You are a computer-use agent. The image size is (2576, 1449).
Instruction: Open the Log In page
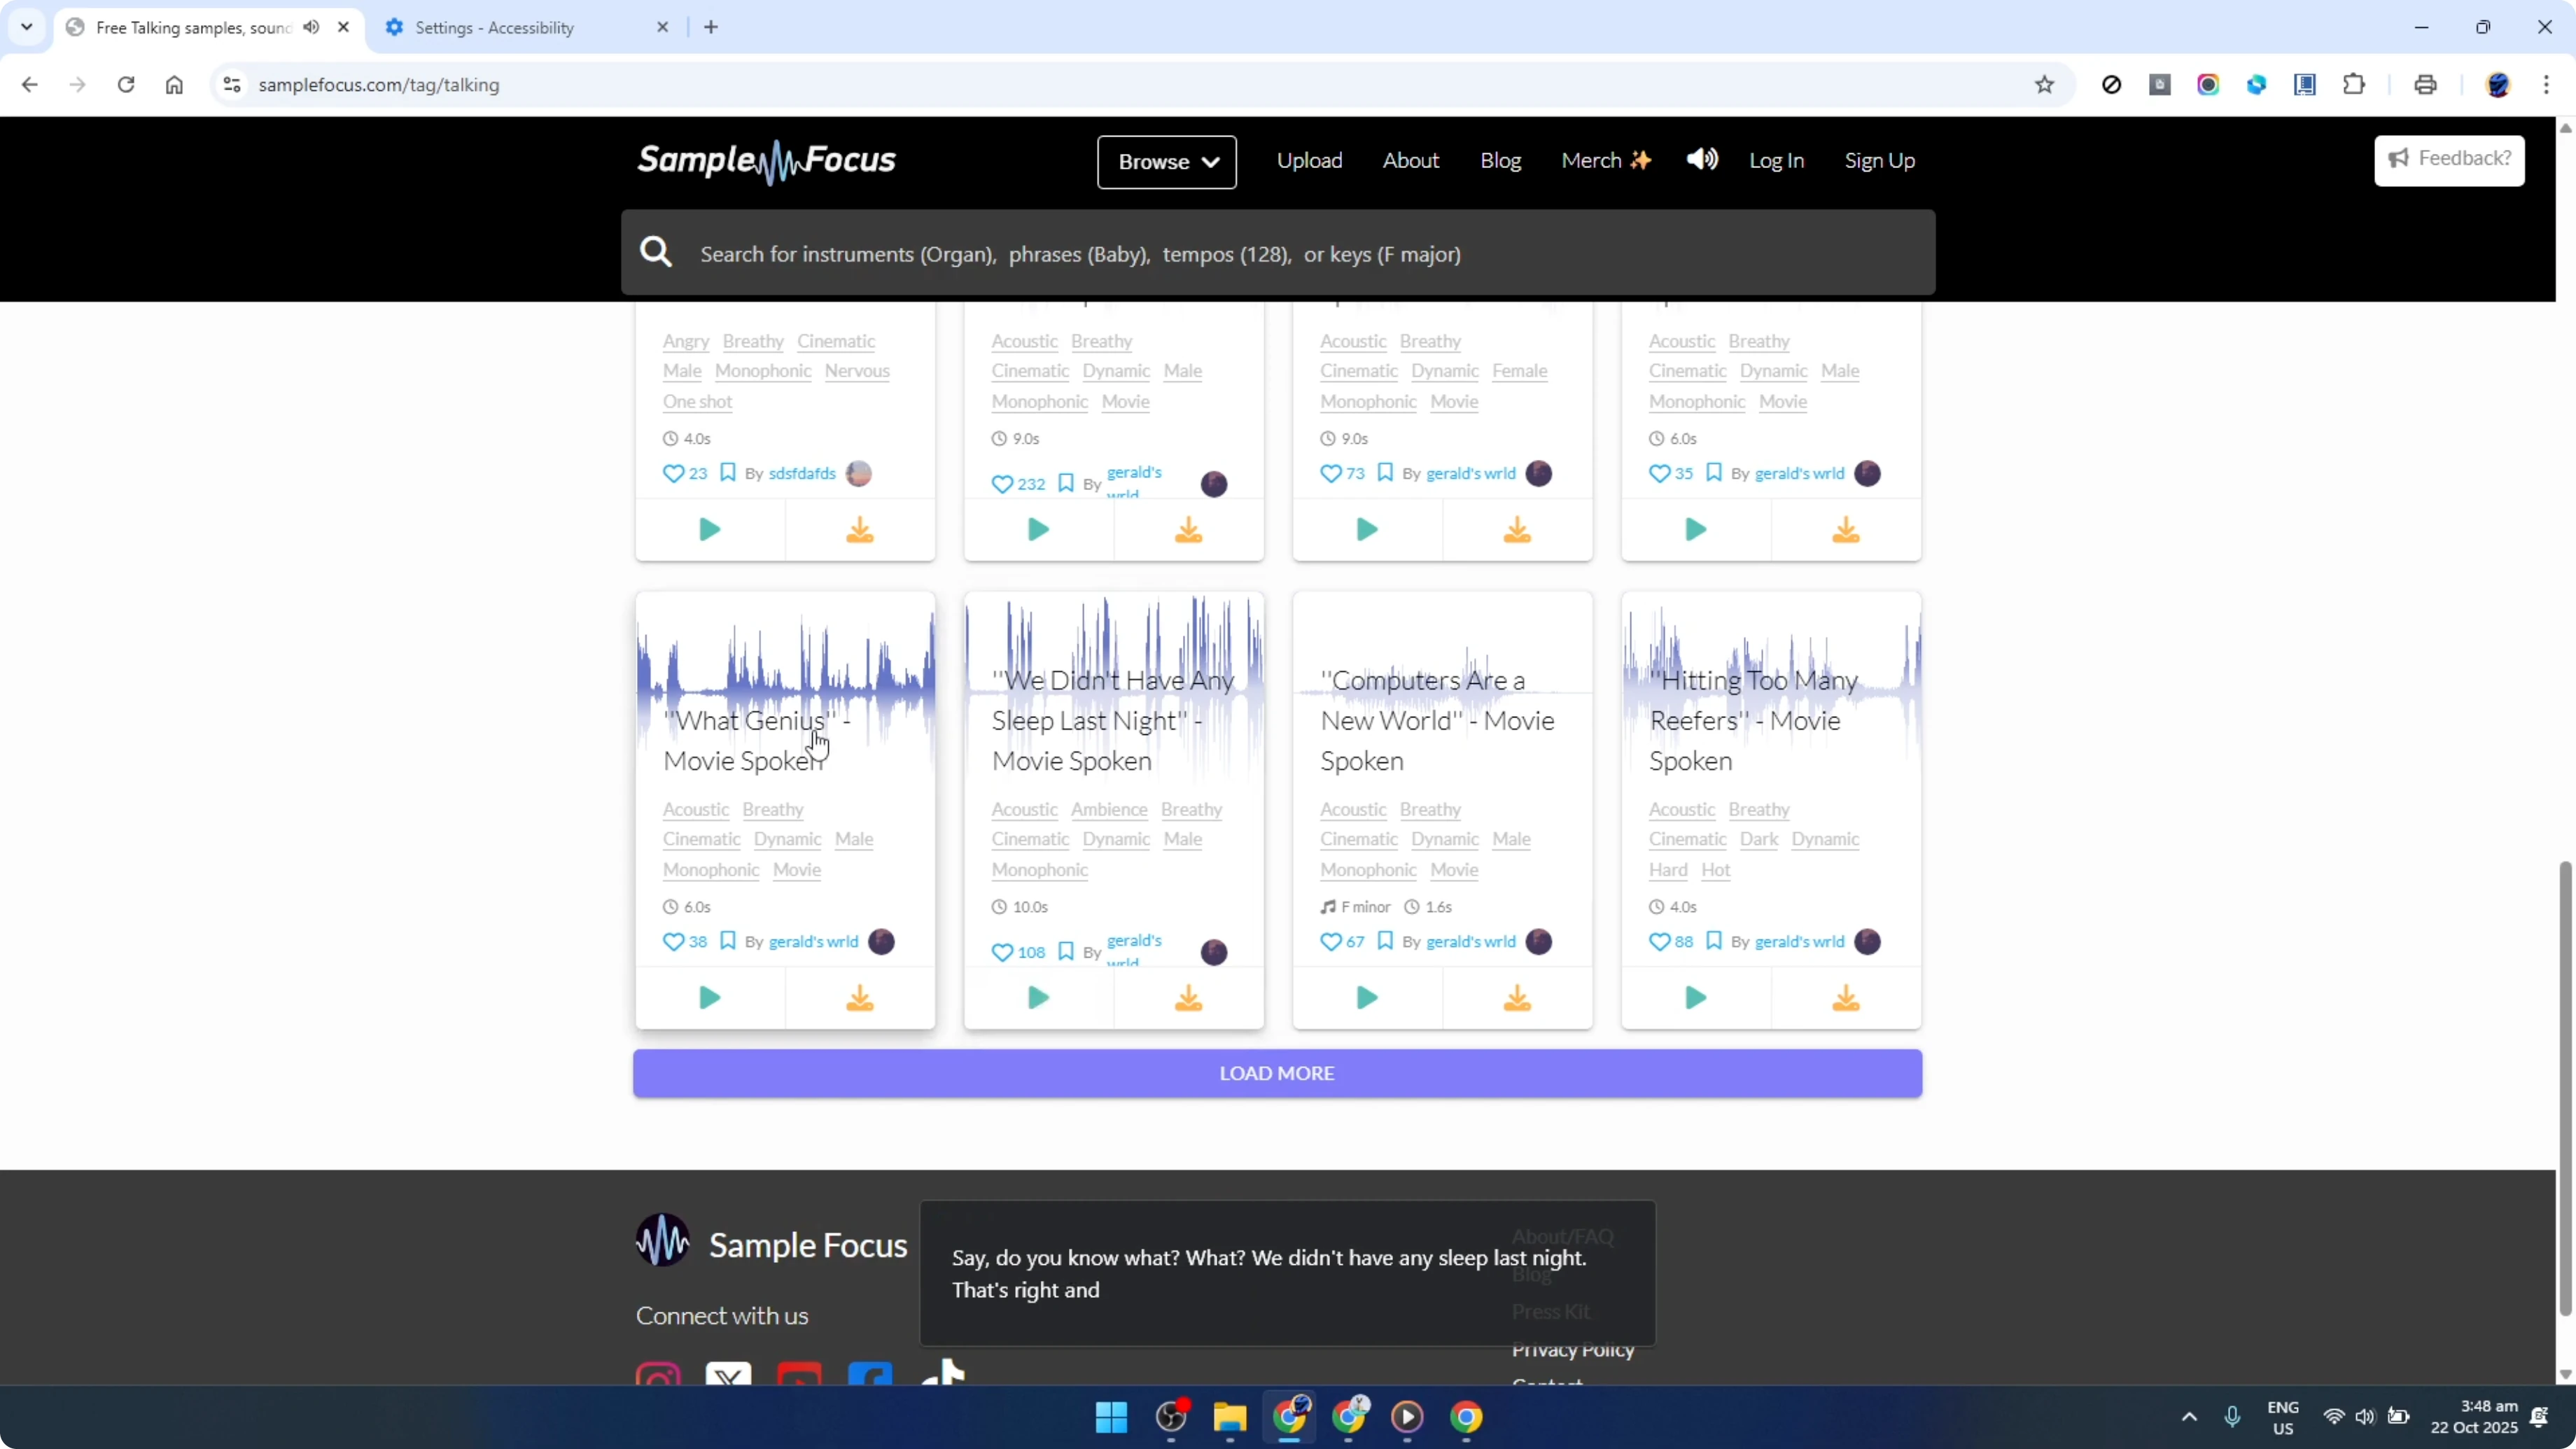1776,161
